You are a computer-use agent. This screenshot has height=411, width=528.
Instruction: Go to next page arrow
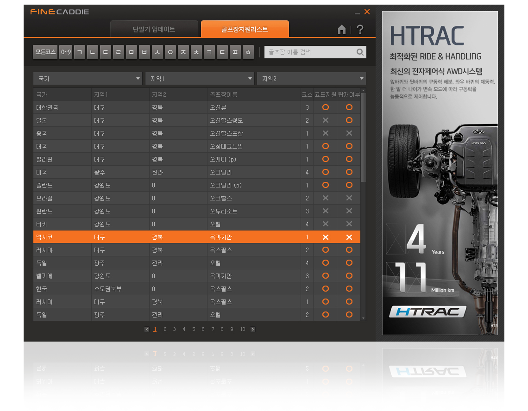[253, 329]
